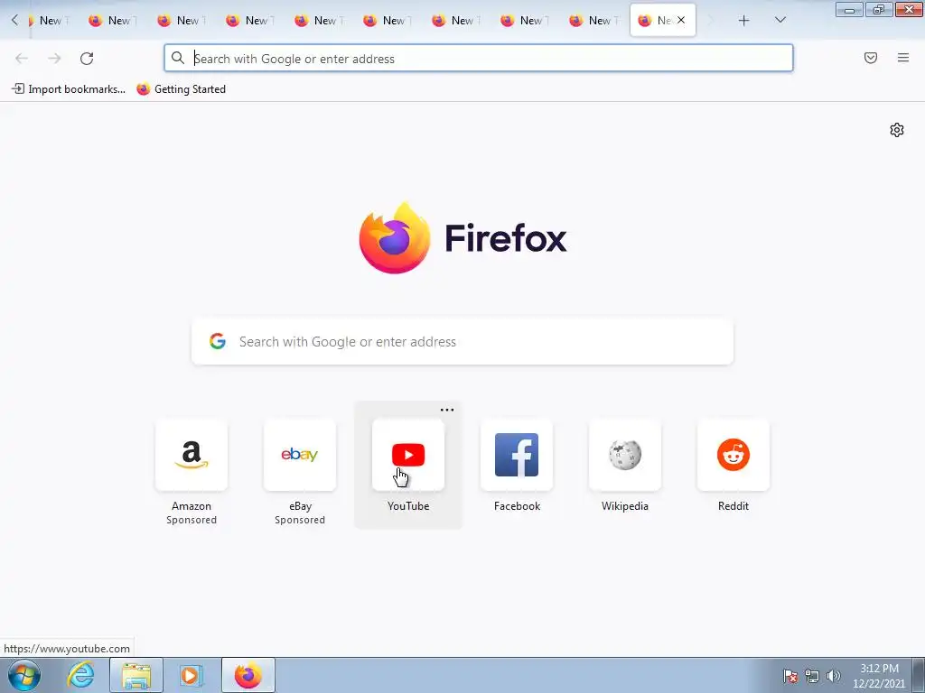Expand the list all tabs dropdown
Viewport: 925px width, 693px height.
point(780,20)
